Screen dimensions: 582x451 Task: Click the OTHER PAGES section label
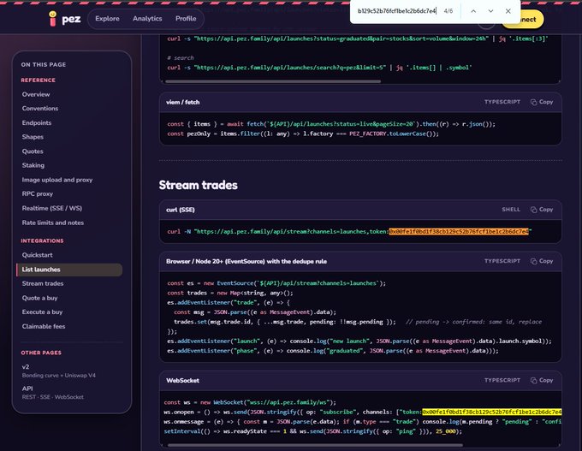(x=41, y=353)
